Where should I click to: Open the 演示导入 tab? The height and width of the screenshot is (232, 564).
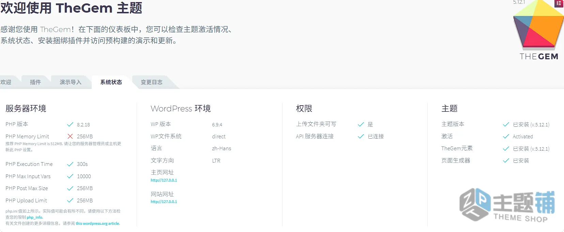click(71, 82)
